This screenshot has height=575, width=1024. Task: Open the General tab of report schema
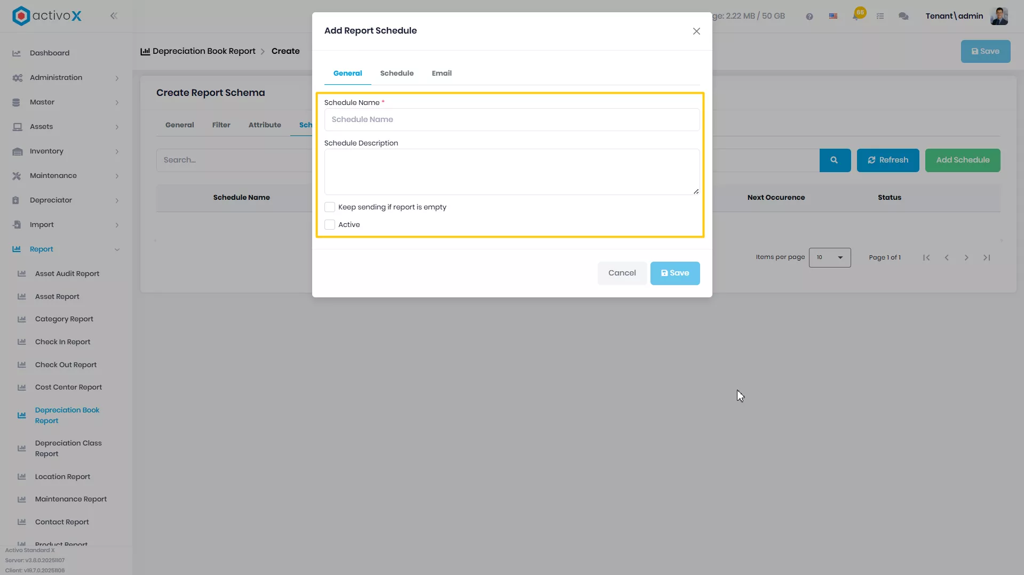[179, 125]
